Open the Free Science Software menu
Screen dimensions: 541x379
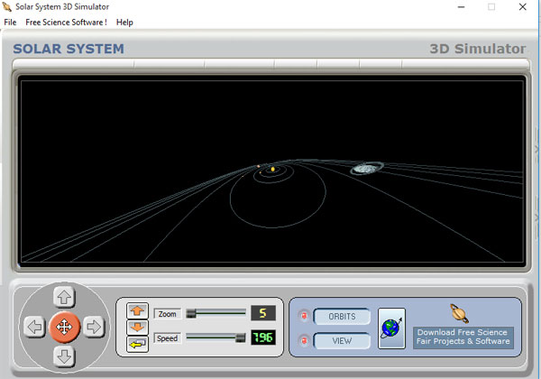click(x=66, y=22)
